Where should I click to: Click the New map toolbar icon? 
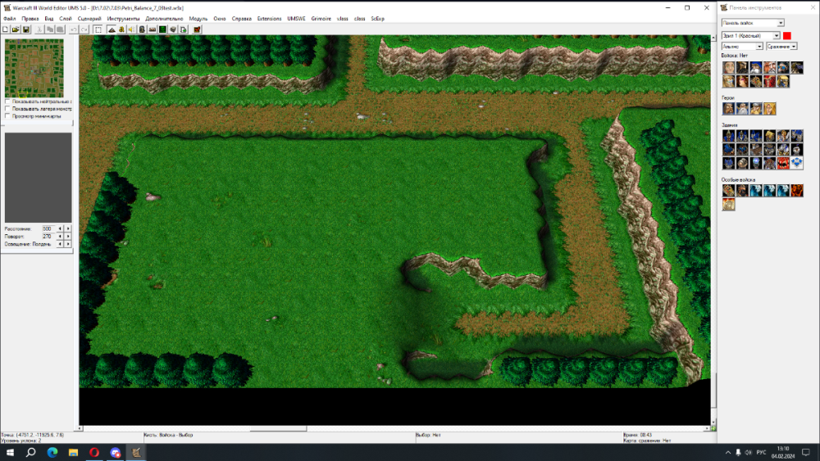(x=6, y=29)
